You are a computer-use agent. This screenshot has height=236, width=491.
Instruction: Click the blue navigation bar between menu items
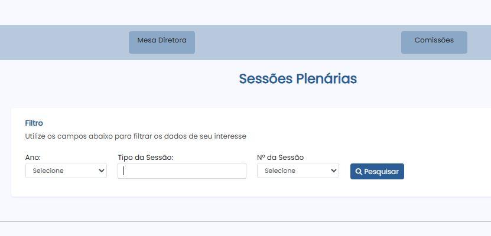295,42
